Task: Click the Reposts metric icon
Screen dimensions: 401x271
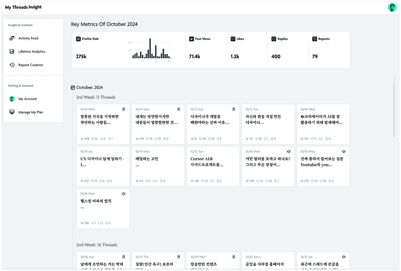Action: (315, 39)
